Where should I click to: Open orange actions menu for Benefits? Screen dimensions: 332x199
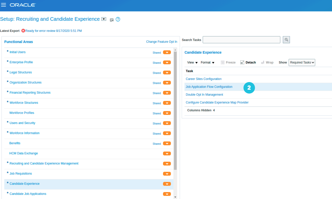(167, 143)
